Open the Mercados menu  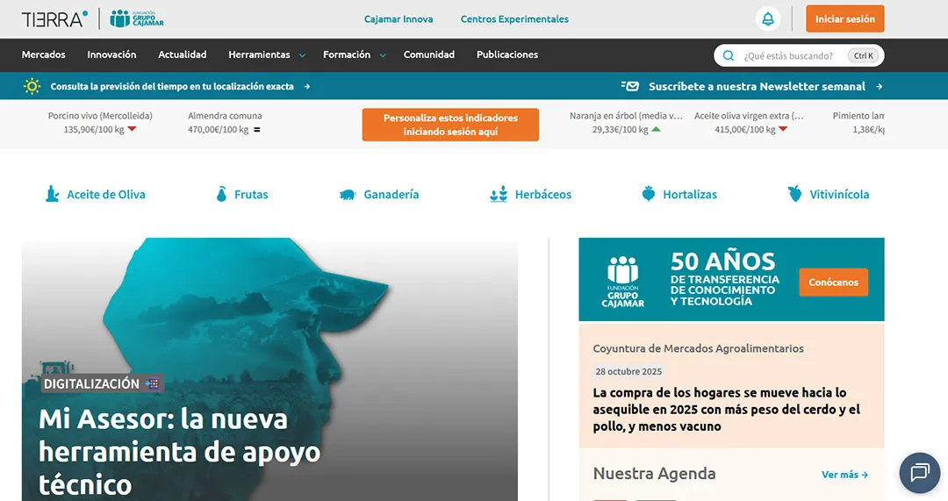coord(44,54)
